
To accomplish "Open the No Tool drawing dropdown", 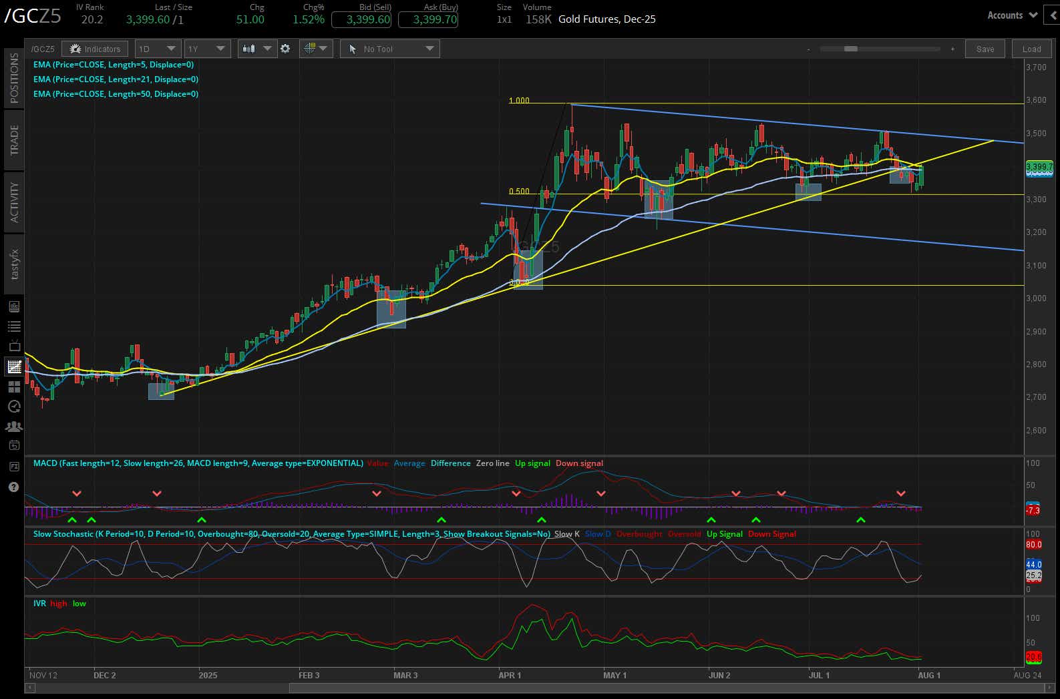I will tap(390, 49).
